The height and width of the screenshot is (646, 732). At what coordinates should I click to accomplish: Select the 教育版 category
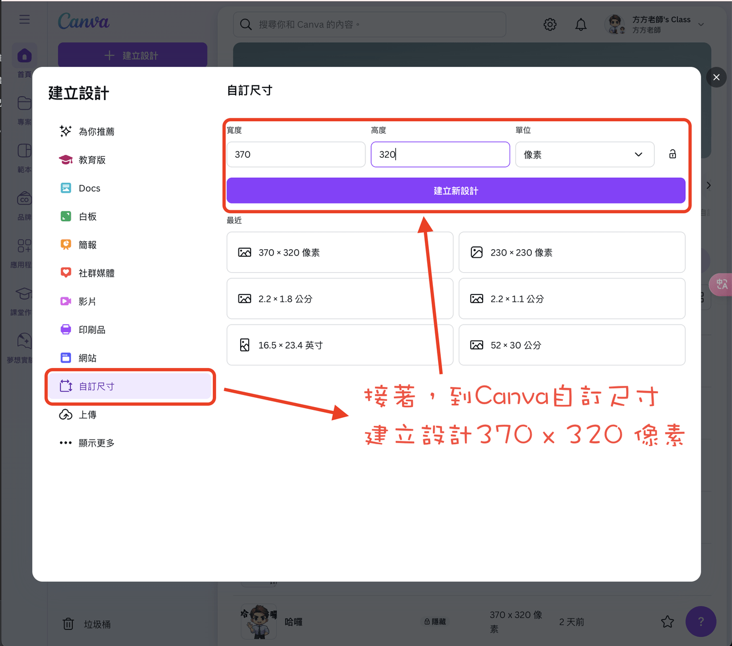pyautogui.click(x=129, y=160)
